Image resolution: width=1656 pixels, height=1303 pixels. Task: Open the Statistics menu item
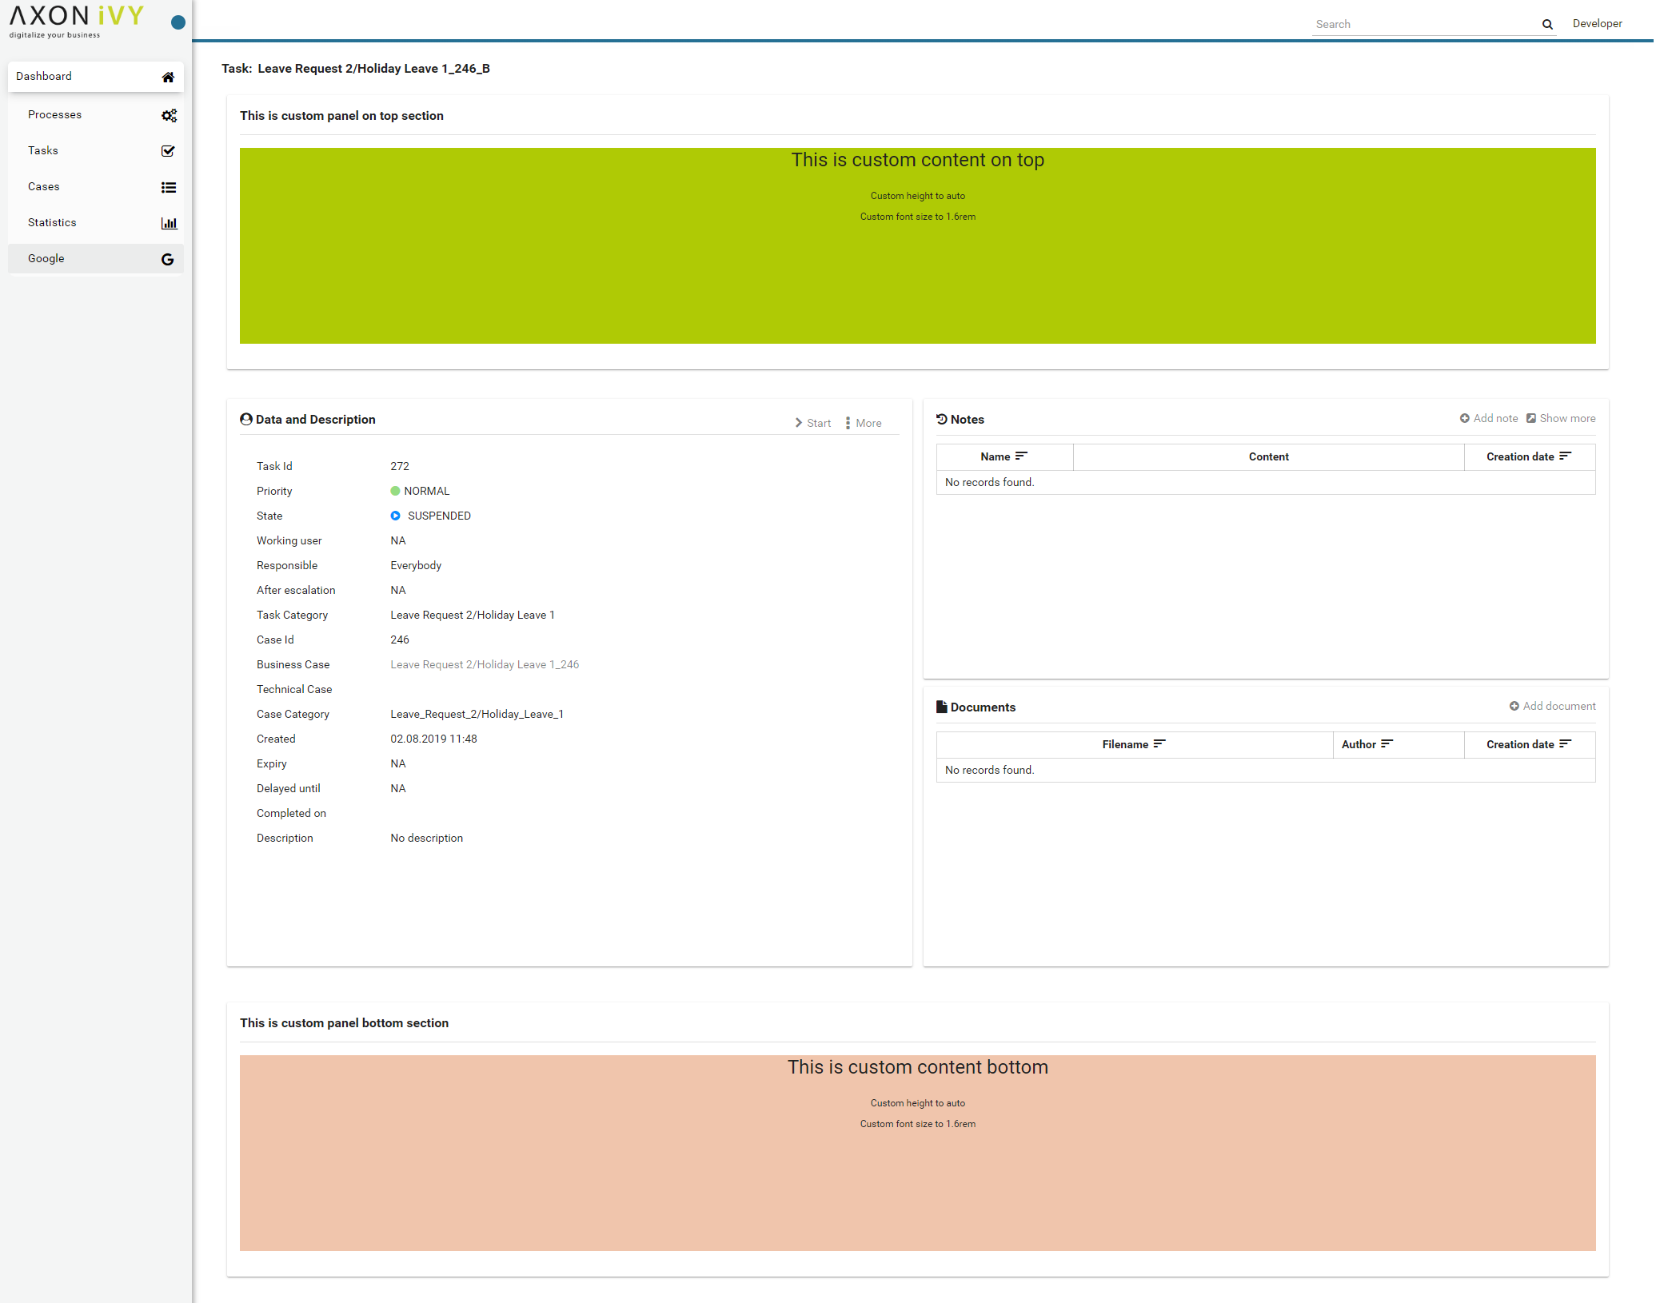[x=96, y=223]
